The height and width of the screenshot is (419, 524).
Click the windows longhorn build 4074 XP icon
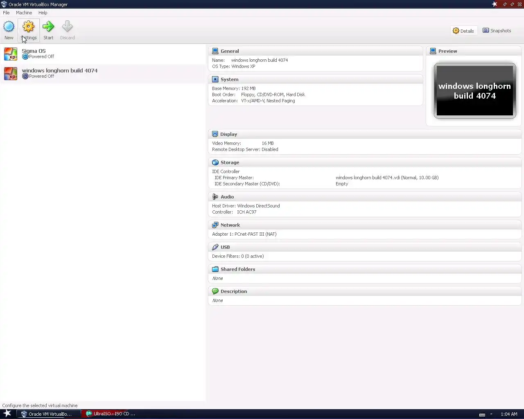coord(11,74)
